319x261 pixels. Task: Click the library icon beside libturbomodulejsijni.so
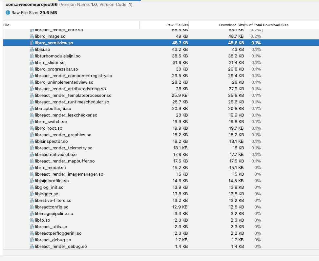point(32,56)
